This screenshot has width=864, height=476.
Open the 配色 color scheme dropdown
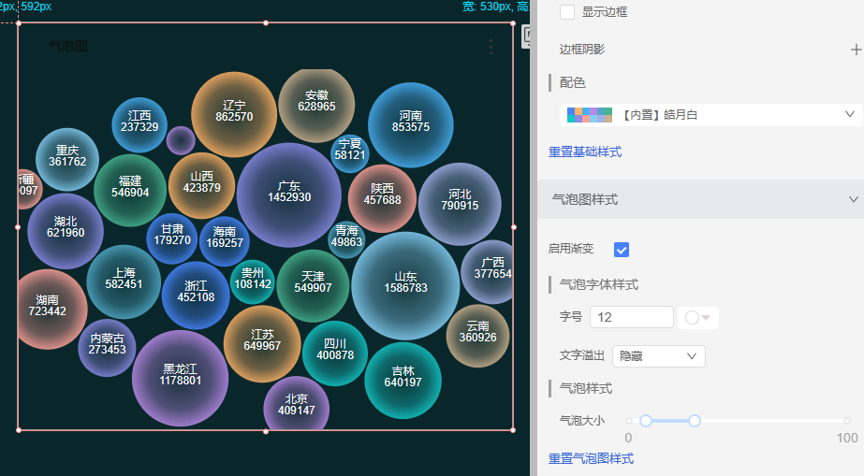point(710,115)
